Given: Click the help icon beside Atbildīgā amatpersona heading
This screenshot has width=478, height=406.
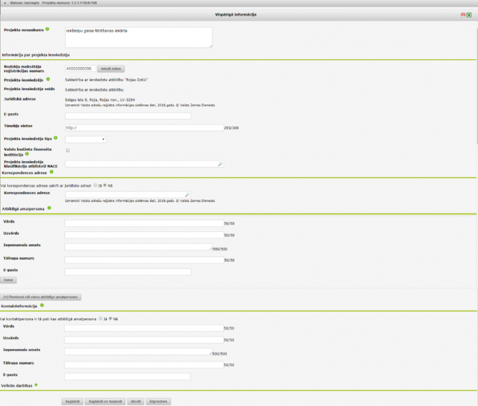Looking at the screenshot, I should tap(49, 208).
